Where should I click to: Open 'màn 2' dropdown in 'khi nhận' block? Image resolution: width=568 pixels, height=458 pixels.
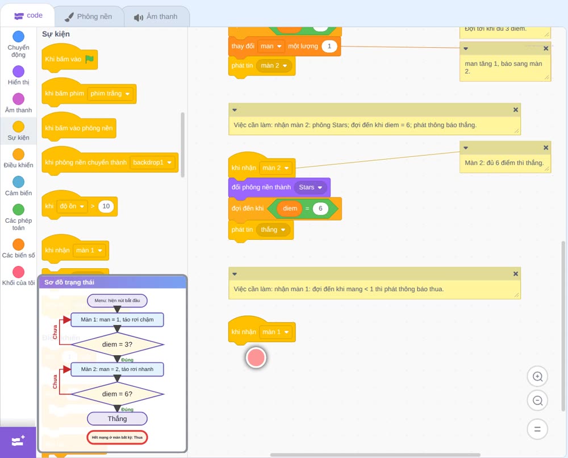pos(275,168)
